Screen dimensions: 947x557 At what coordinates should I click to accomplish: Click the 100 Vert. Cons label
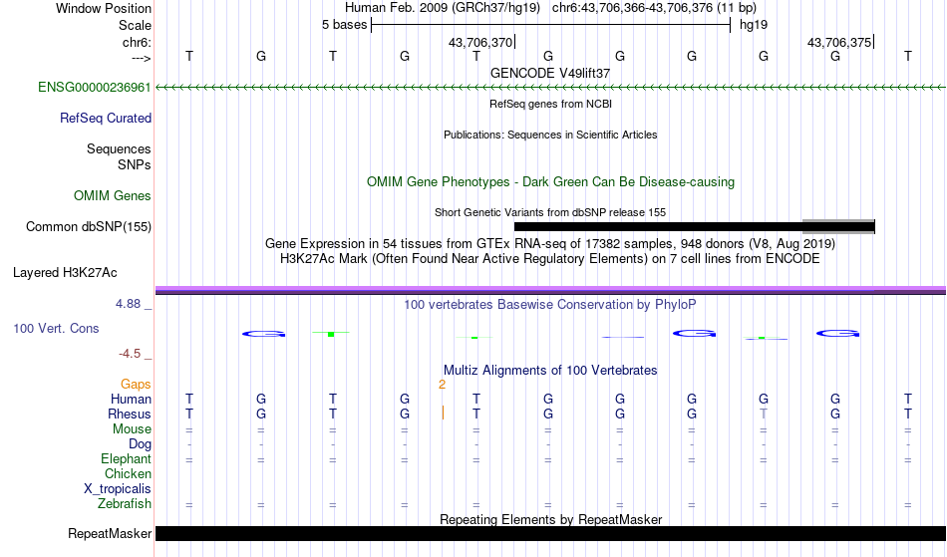click(x=56, y=328)
